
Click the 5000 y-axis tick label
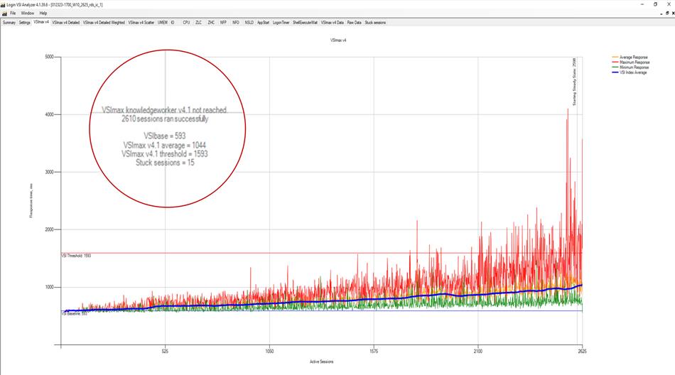[x=50, y=57]
